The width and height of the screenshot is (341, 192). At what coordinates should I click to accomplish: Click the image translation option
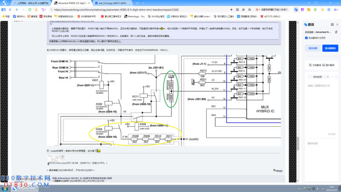[329, 64]
